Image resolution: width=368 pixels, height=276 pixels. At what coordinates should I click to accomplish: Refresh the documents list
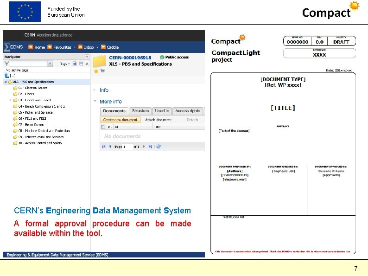click(159, 147)
